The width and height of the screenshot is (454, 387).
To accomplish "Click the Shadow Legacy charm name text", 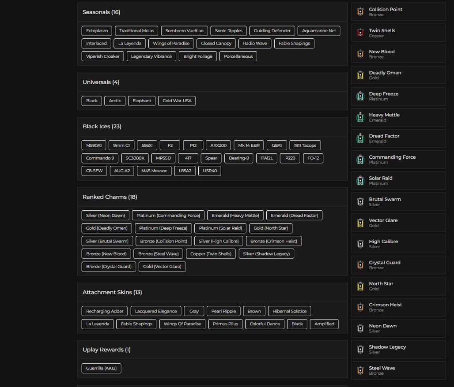I will [x=387, y=347].
